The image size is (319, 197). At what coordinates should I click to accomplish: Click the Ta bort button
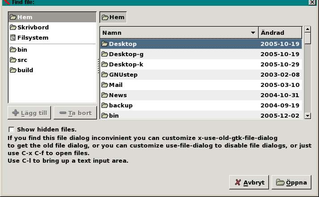pyautogui.click(x=75, y=113)
